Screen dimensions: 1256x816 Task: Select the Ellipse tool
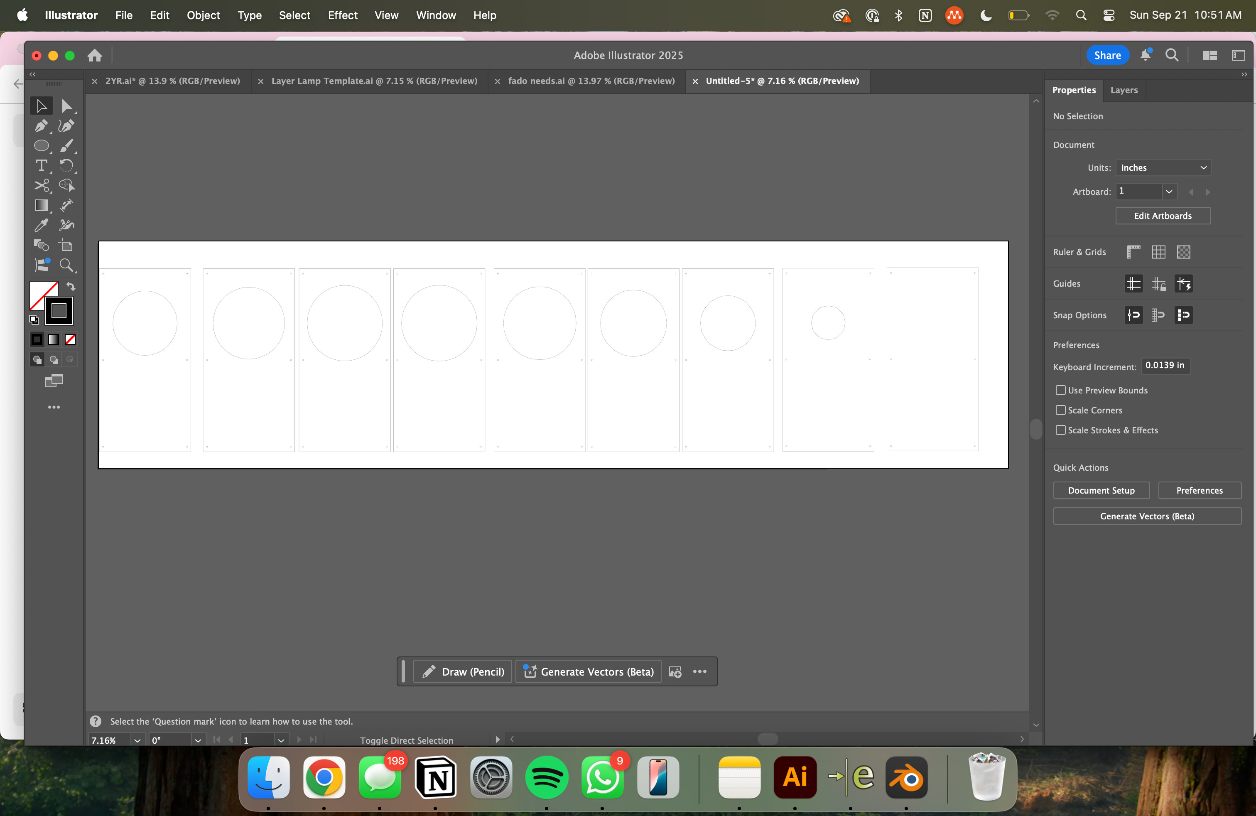(41, 146)
